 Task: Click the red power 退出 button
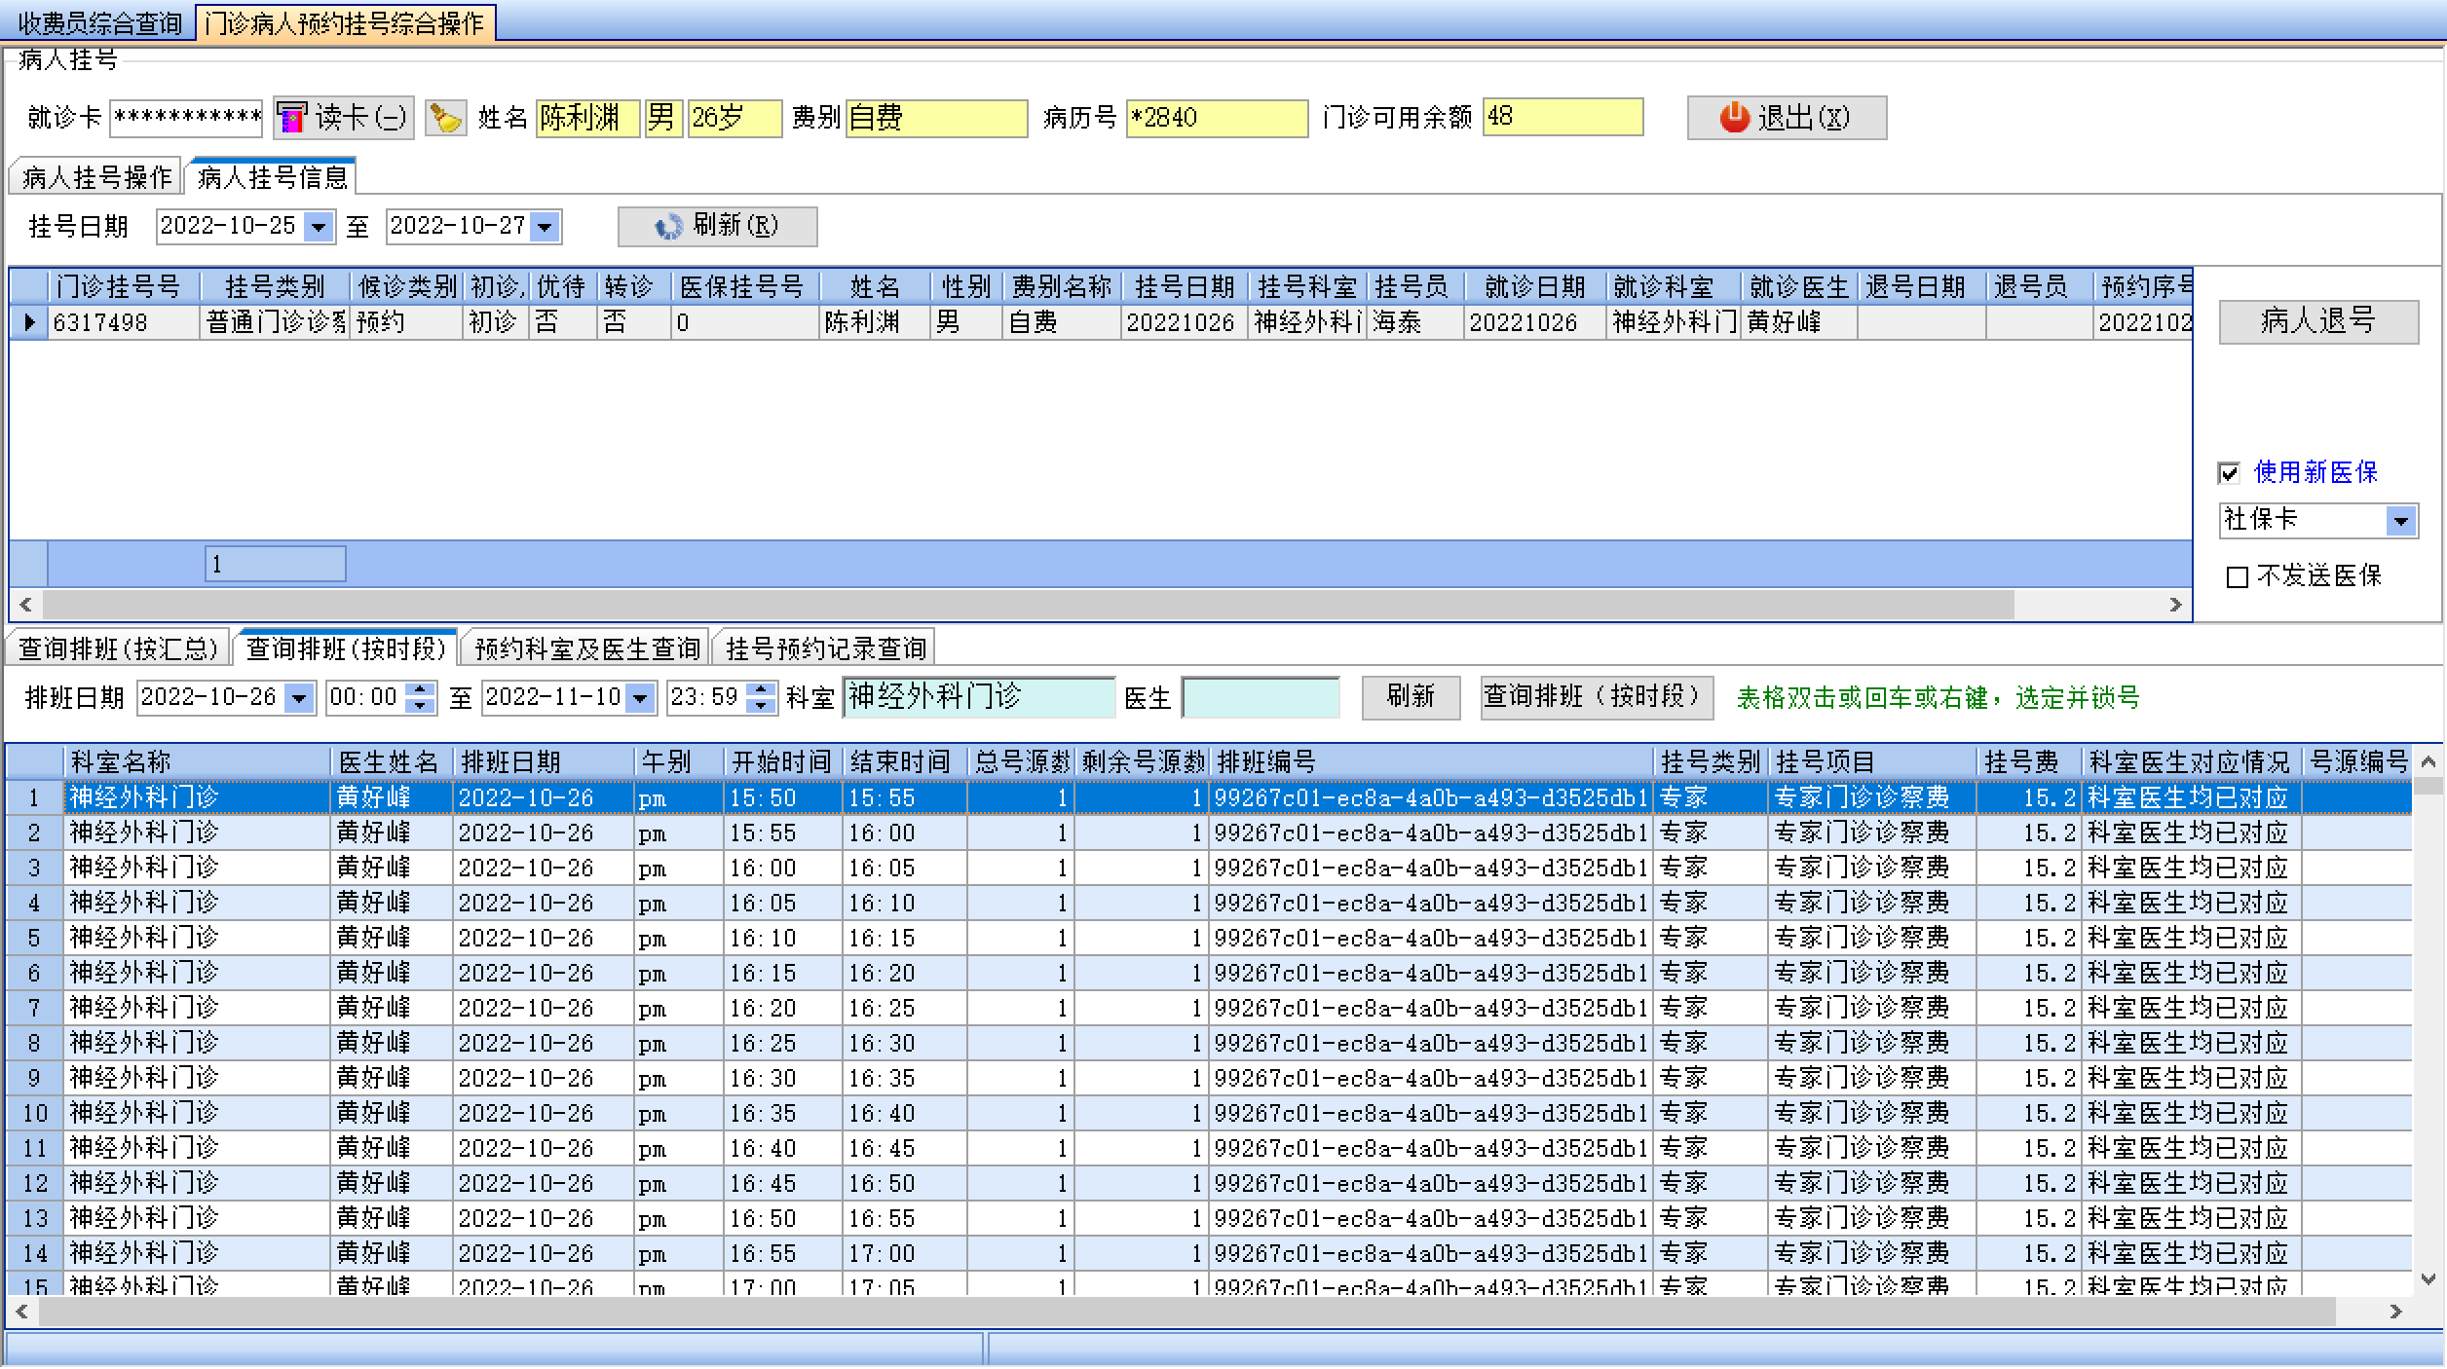pos(1786,118)
